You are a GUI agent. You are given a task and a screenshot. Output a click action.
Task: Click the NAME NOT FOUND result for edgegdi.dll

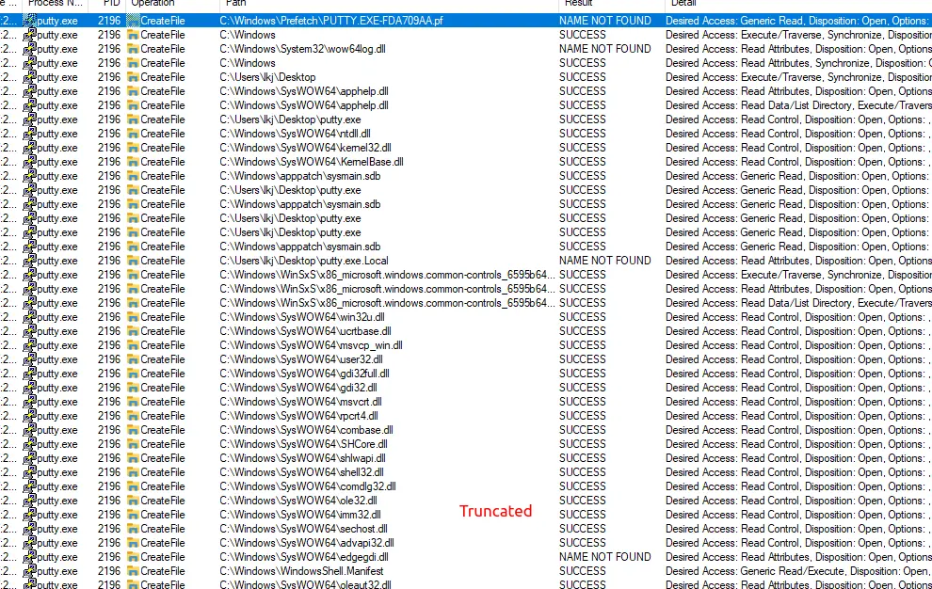(x=605, y=557)
